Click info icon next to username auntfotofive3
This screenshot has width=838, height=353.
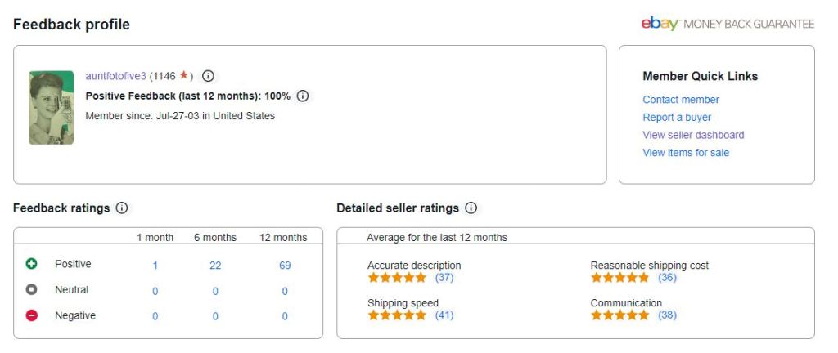(208, 76)
